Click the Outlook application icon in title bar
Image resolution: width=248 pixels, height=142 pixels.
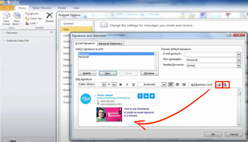tap(2, 2)
